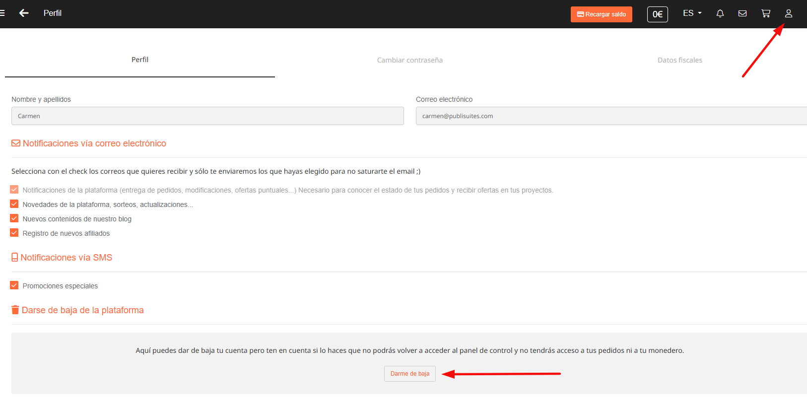Click the Correo electrónico input field
Viewport: 807px width, 405px height.
click(x=610, y=116)
